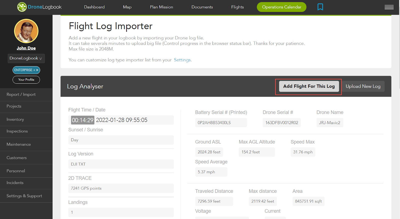
Task: Click Speed Average value 5.37 mph
Action: click(x=211, y=172)
